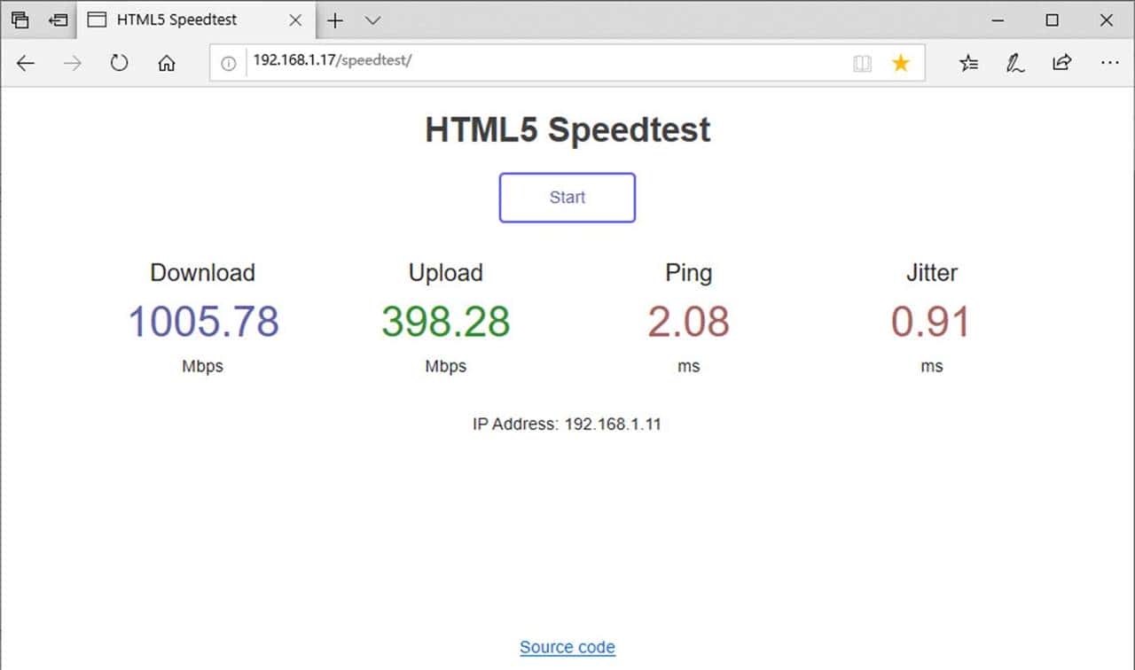Open the tab preview chevron
The width and height of the screenshot is (1135, 670).
[373, 20]
